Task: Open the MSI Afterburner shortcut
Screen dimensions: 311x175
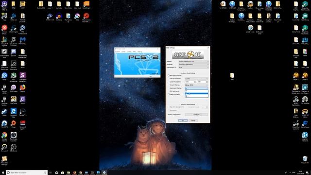Action: tap(14, 77)
